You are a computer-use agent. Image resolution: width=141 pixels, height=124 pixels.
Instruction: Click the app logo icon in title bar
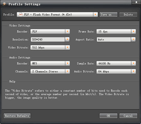4,4
